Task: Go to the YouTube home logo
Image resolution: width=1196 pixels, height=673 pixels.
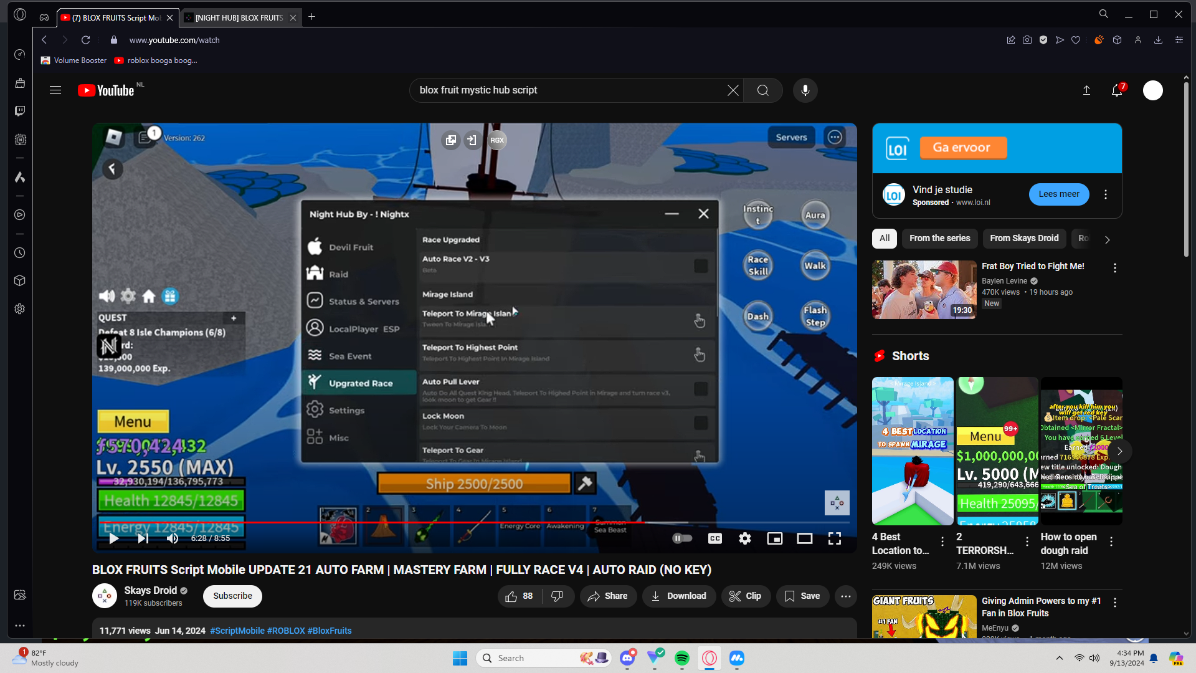Action: (106, 90)
